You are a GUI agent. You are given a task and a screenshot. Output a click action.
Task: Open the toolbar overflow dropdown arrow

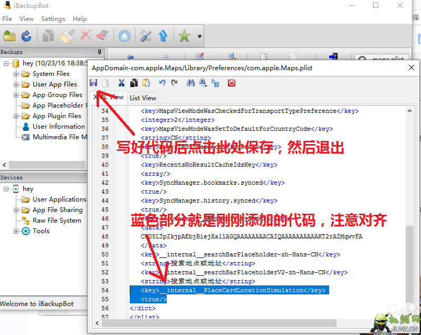[x=199, y=36]
